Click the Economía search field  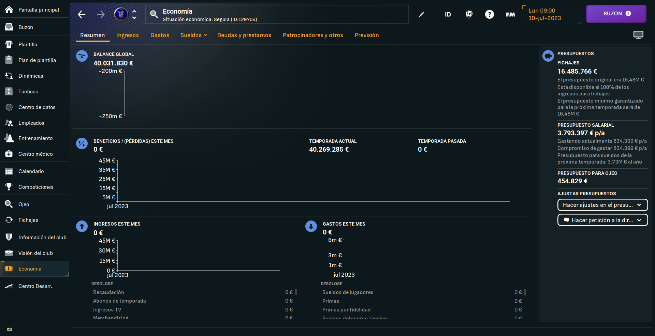pyautogui.click(x=277, y=14)
